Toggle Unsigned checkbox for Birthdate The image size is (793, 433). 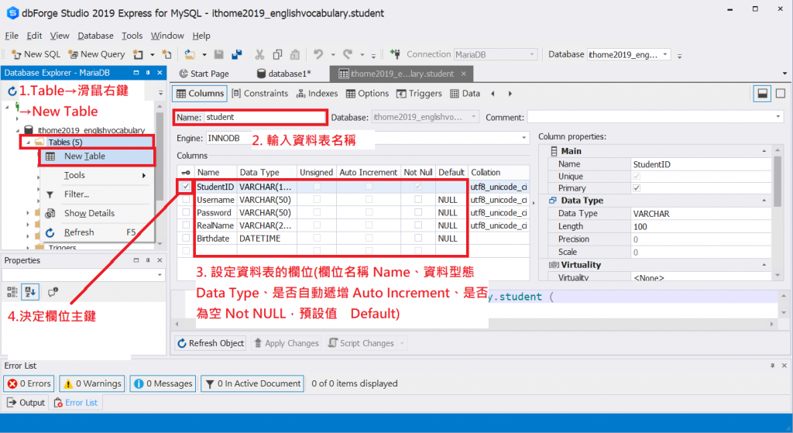tap(317, 239)
